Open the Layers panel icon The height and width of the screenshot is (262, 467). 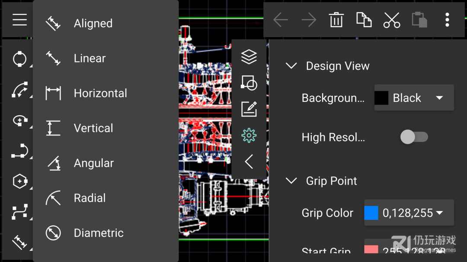(249, 57)
